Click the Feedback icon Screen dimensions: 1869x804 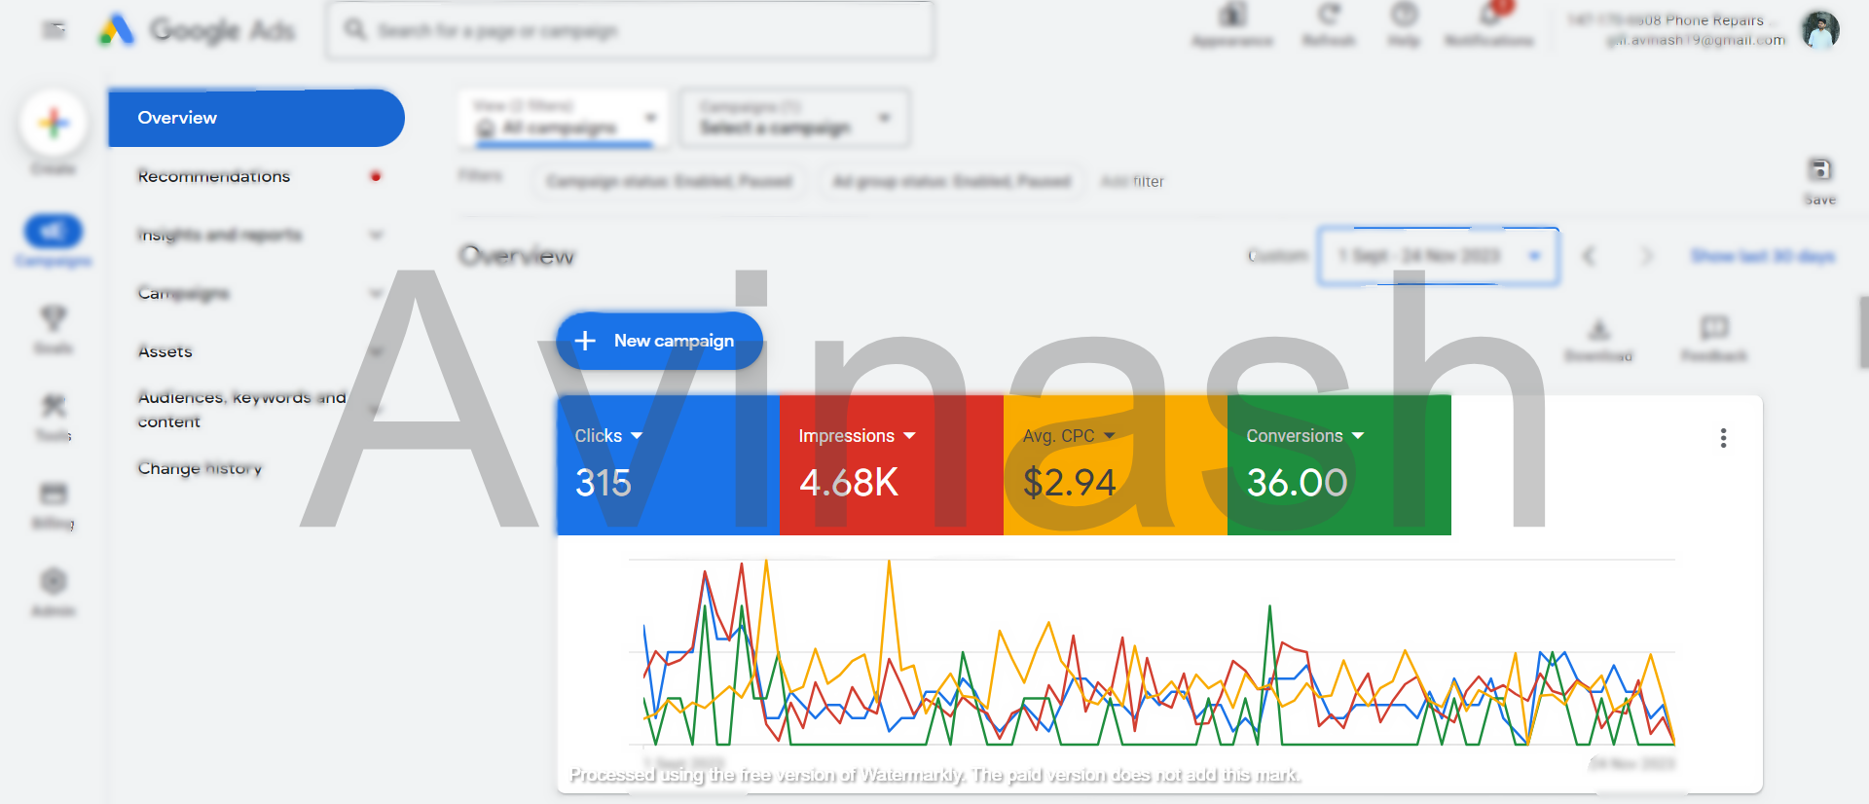point(1713,328)
